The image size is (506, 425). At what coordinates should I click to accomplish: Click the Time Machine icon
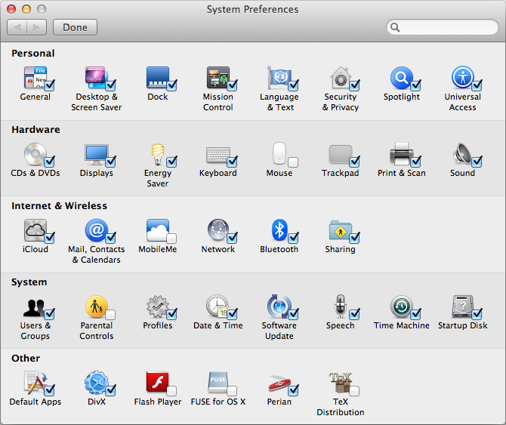(x=401, y=306)
